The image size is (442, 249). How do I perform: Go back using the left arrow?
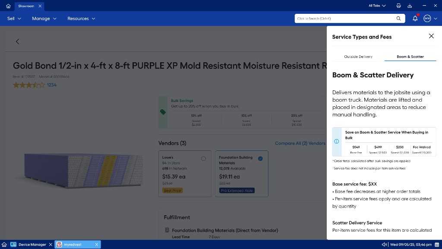pyautogui.click(x=17, y=41)
